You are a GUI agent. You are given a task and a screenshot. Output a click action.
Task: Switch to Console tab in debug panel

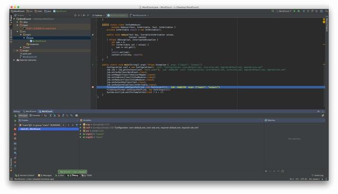(x=35, y=116)
